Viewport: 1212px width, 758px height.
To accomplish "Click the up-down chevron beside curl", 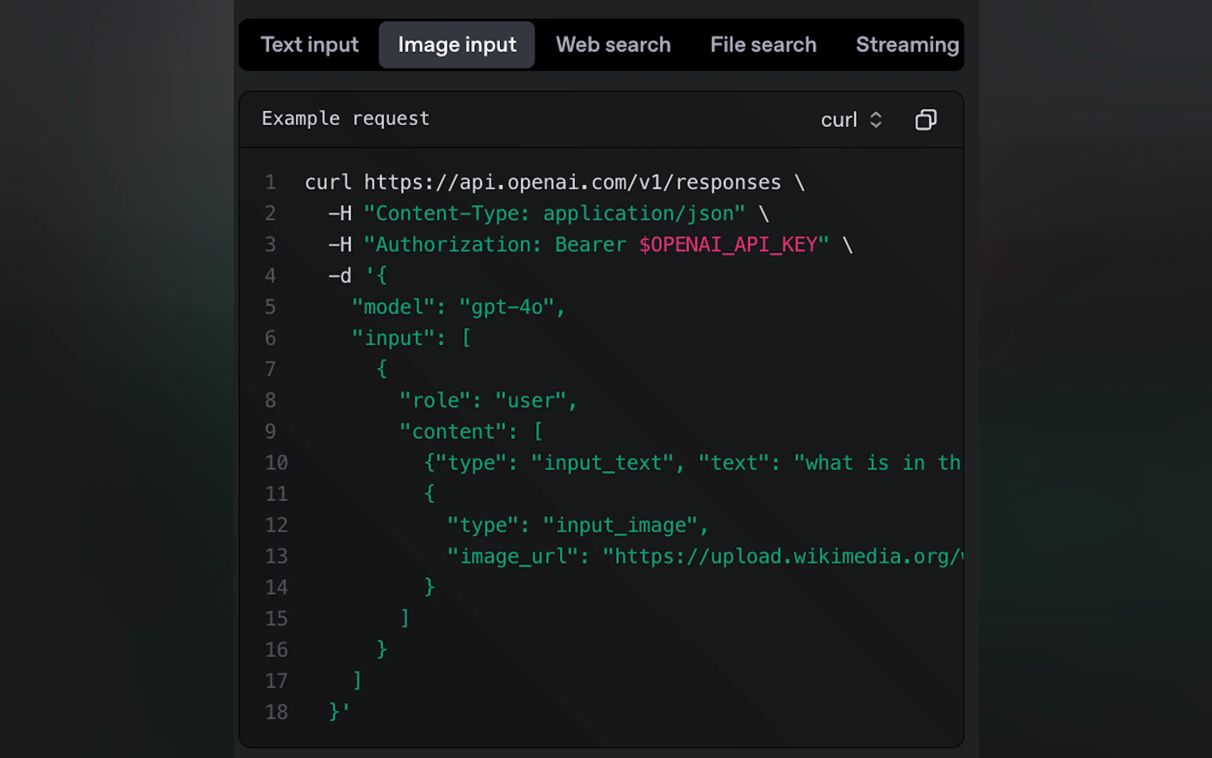I will (875, 120).
